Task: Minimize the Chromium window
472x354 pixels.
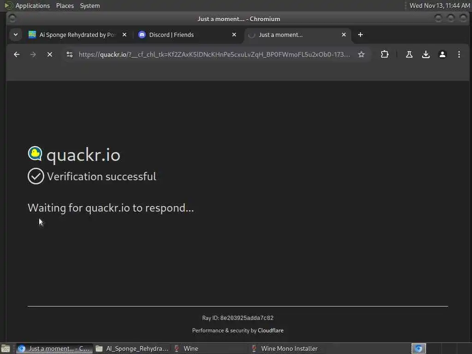Action: (438, 18)
